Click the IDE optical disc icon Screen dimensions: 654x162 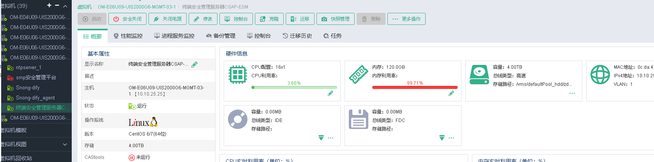point(238,119)
